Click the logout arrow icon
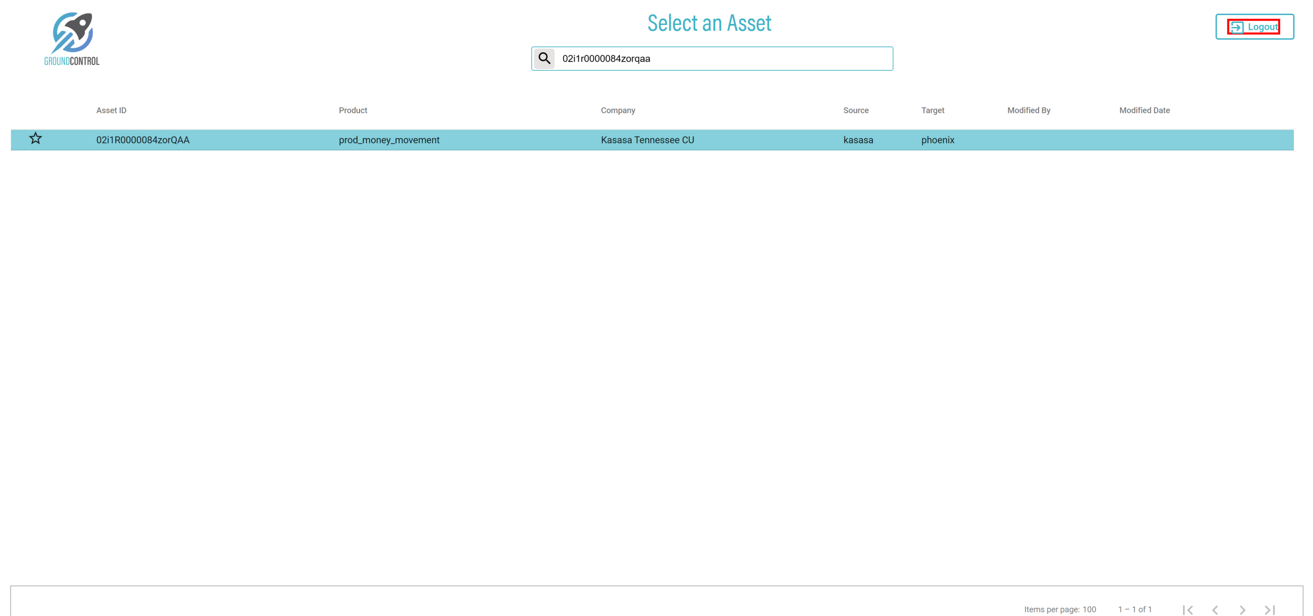Viewport: 1313px width, 616px height. click(1237, 27)
